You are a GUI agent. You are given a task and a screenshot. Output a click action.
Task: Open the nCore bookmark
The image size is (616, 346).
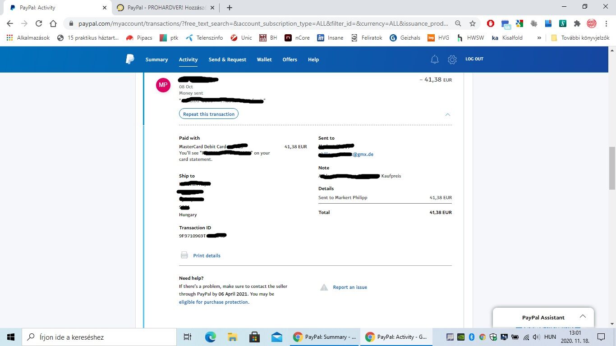(297, 38)
